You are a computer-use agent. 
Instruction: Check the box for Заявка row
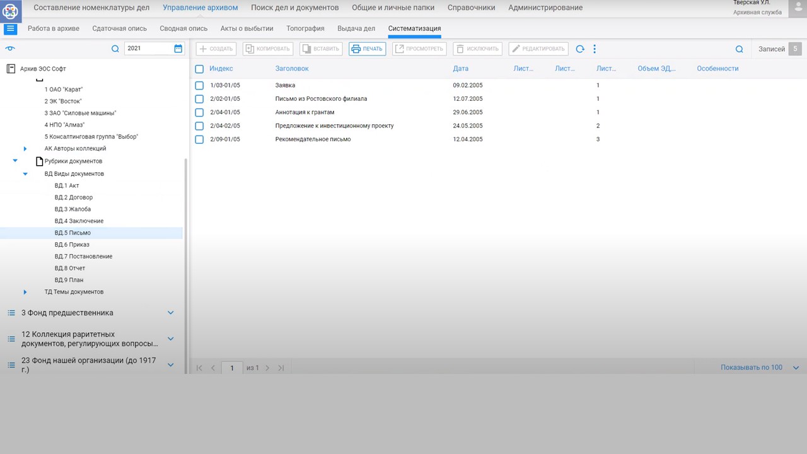[199, 86]
